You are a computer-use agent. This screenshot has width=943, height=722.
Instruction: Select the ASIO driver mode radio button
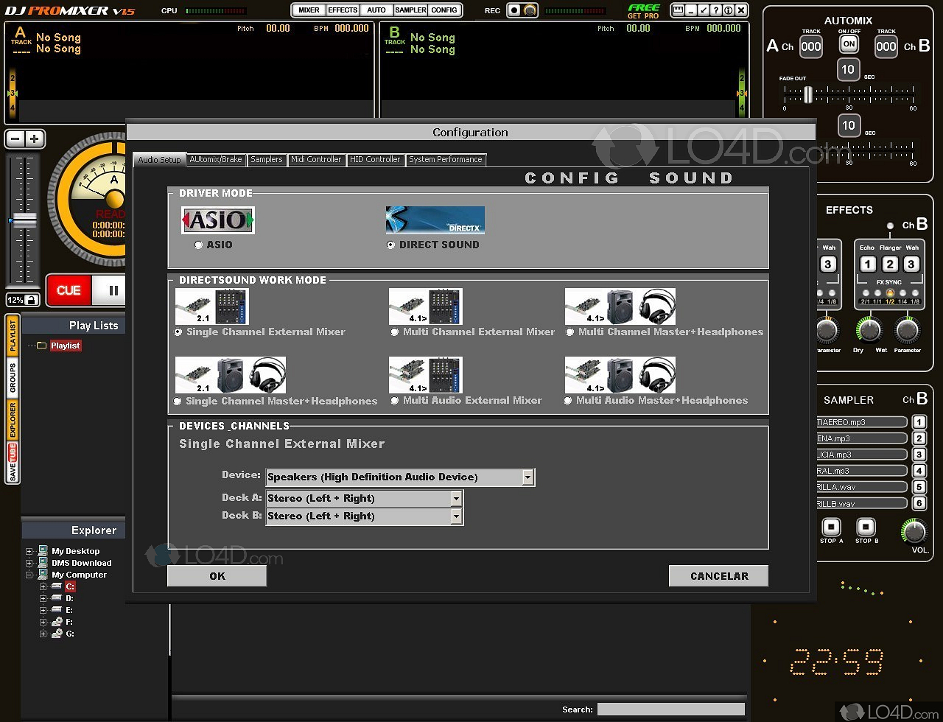coord(197,245)
